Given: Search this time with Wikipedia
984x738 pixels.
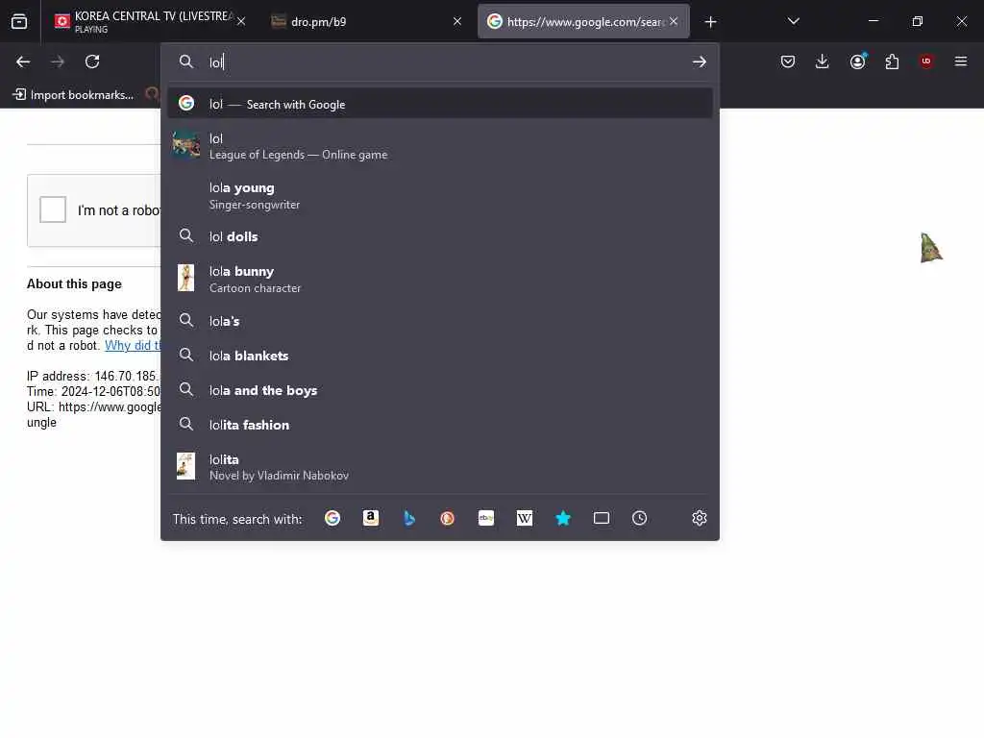Looking at the screenshot, I should (525, 518).
